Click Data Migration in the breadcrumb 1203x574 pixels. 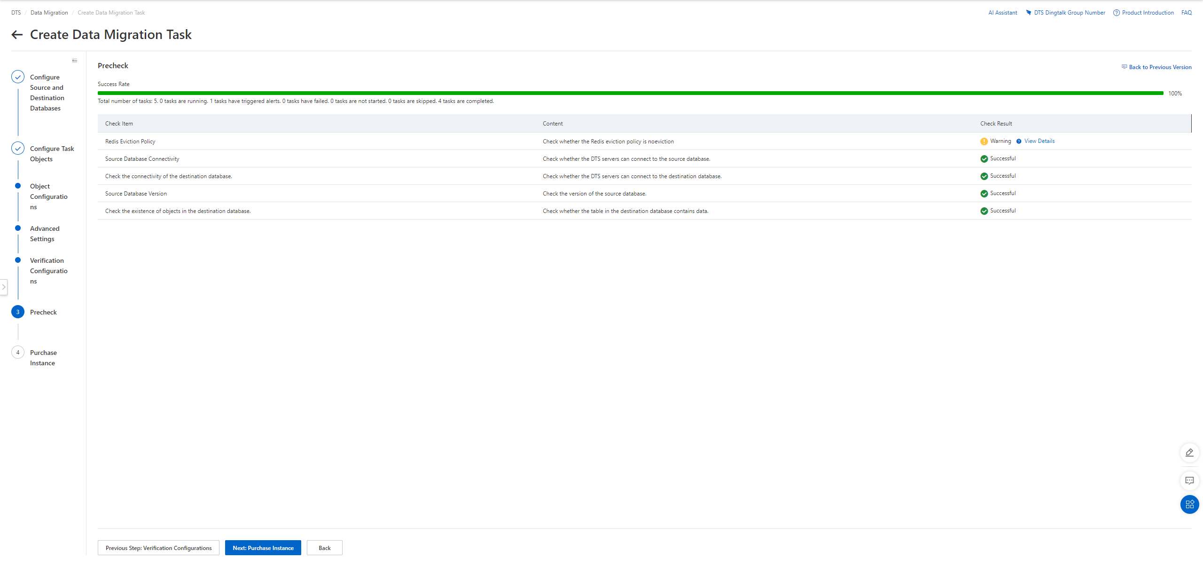[x=49, y=13]
